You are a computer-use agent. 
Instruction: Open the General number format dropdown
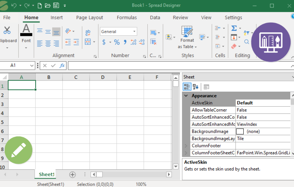point(135,32)
